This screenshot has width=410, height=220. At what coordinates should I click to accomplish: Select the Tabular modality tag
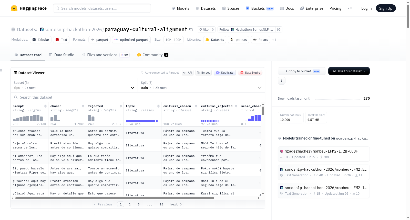pos(41,40)
